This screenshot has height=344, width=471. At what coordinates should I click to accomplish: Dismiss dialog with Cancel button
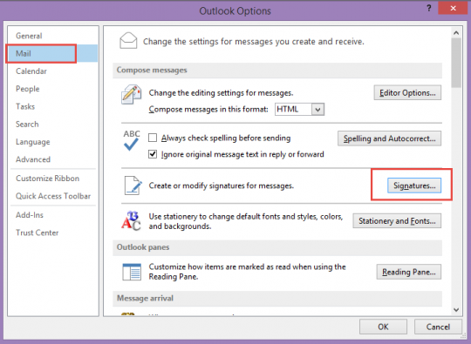[438, 327]
